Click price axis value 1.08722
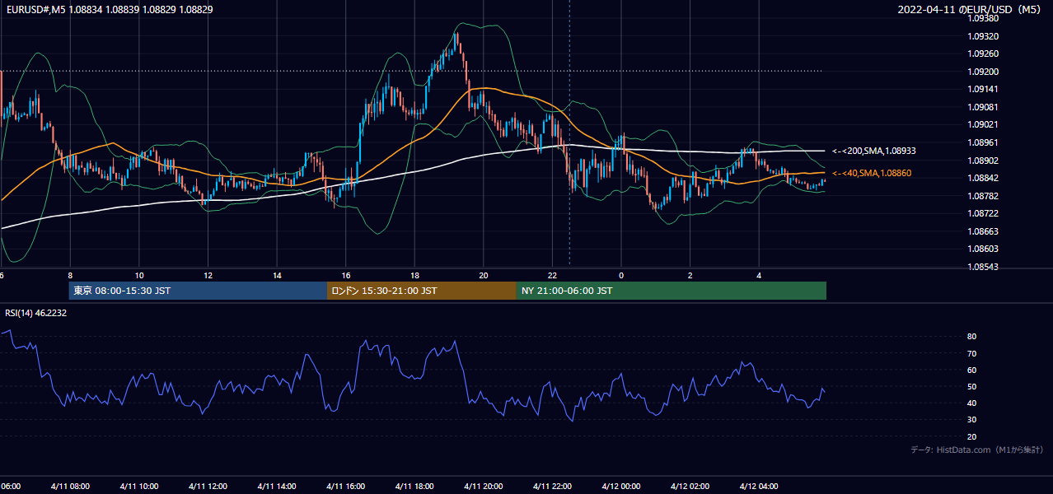 click(x=983, y=213)
